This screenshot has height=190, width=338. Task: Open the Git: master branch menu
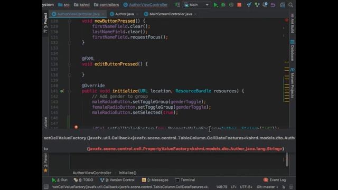tap(267, 187)
